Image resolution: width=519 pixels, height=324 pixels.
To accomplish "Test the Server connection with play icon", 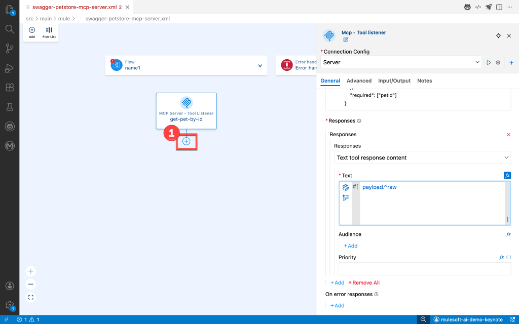I will 489,62.
